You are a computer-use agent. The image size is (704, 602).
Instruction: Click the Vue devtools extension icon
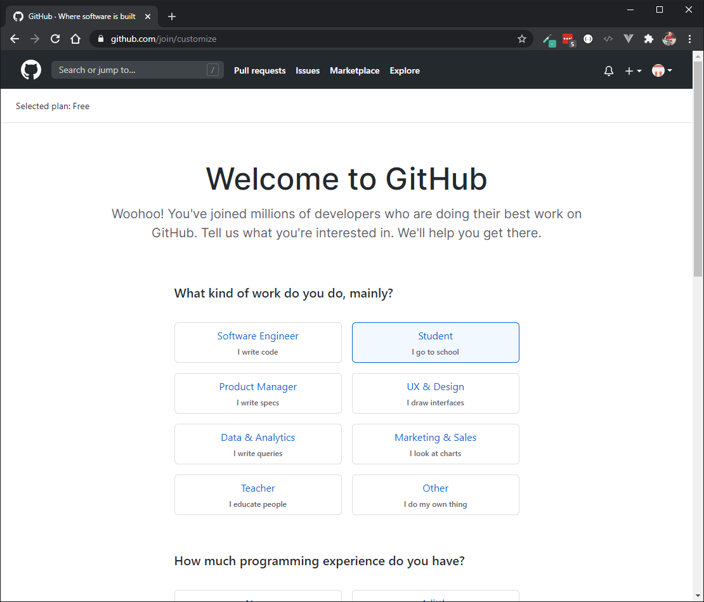point(628,39)
